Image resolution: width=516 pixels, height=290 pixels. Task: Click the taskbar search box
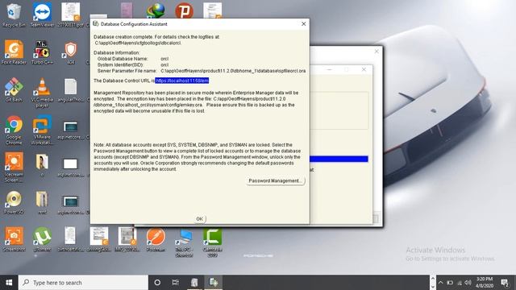(x=83, y=283)
